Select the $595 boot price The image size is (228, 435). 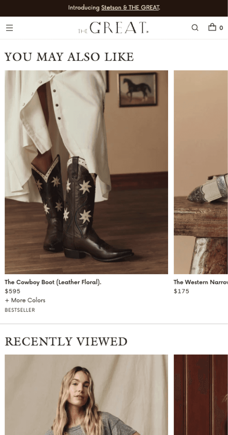click(12, 291)
